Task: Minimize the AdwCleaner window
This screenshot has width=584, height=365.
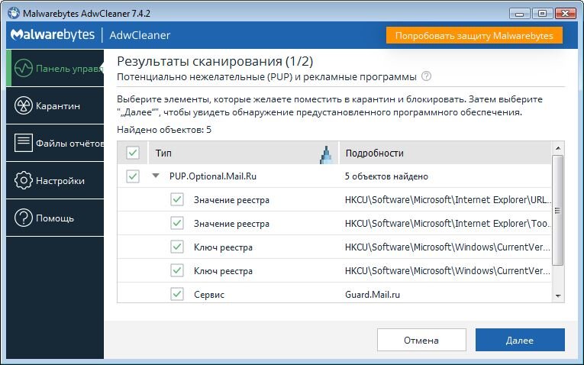Action: pyautogui.click(x=520, y=14)
